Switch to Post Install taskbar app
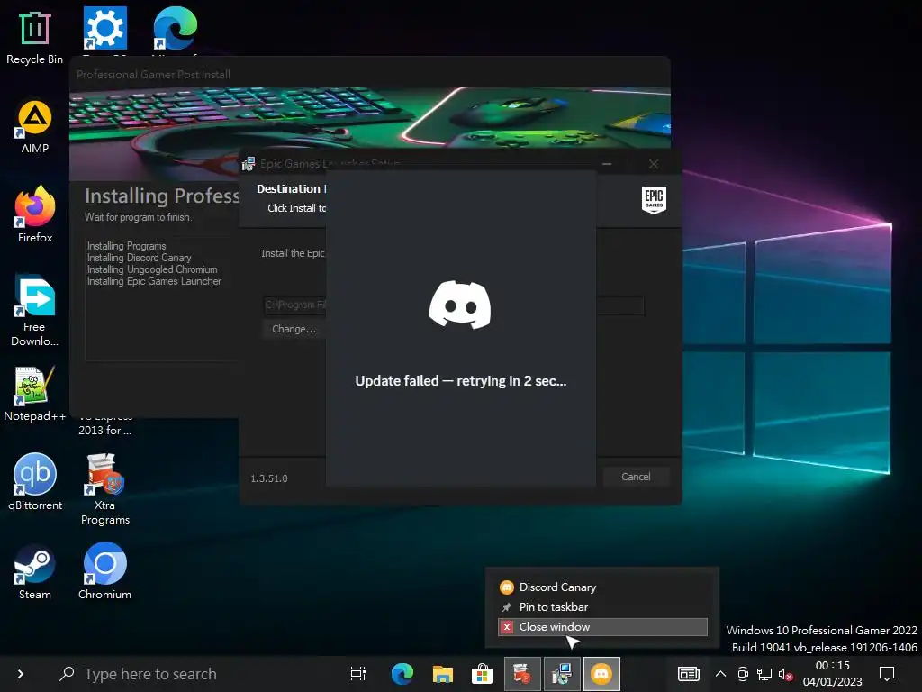922x692 pixels. (522, 674)
